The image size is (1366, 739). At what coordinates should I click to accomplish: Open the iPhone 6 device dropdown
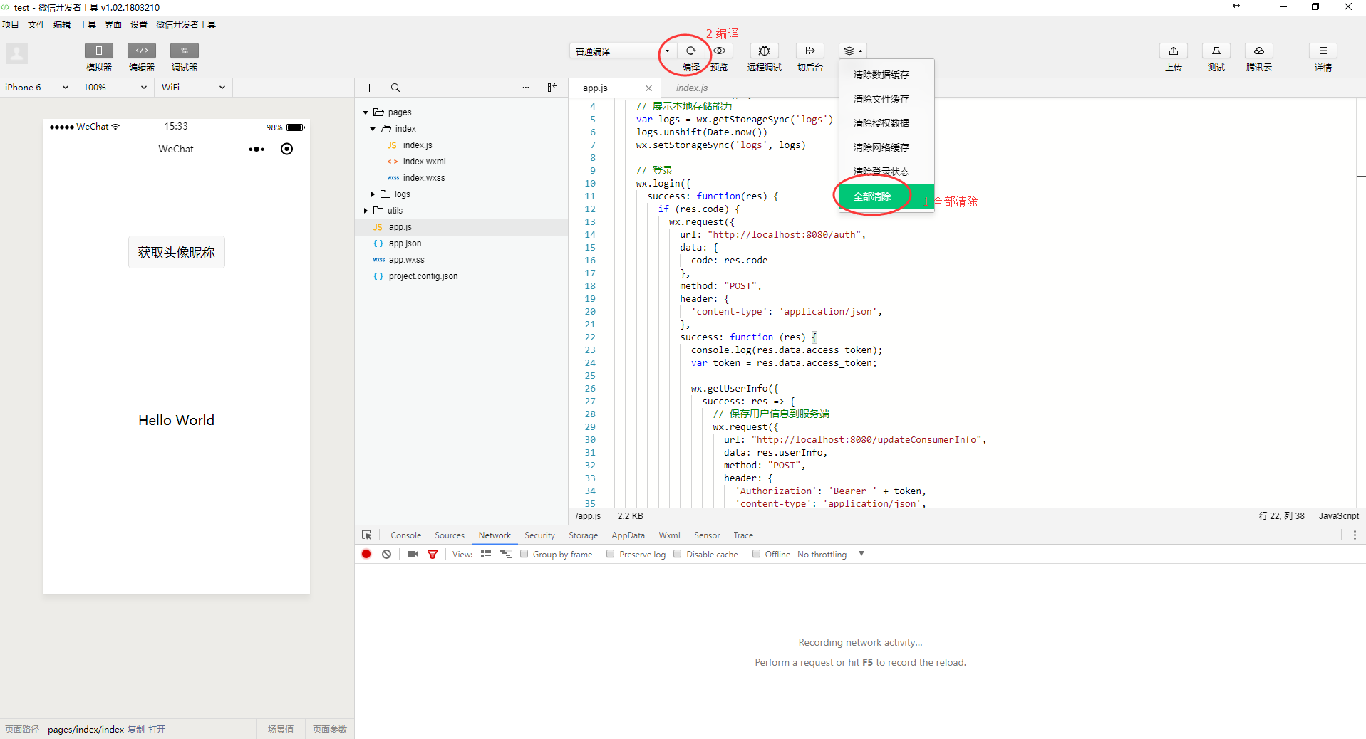tap(37, 87)
